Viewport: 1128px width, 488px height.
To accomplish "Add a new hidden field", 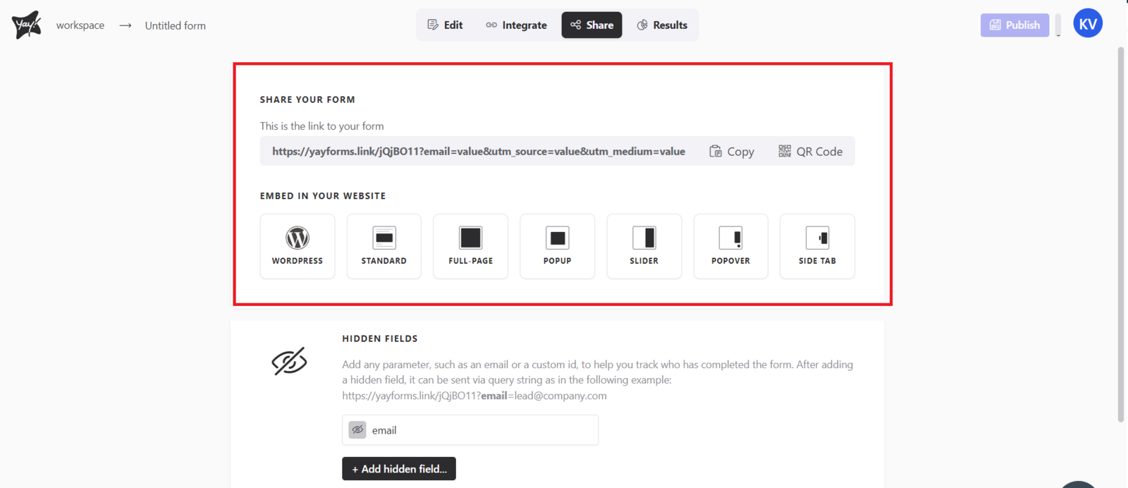I will coord(399,469).
